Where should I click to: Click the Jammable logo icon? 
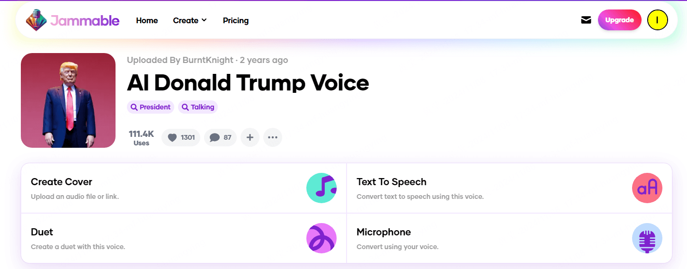(36, 20)
